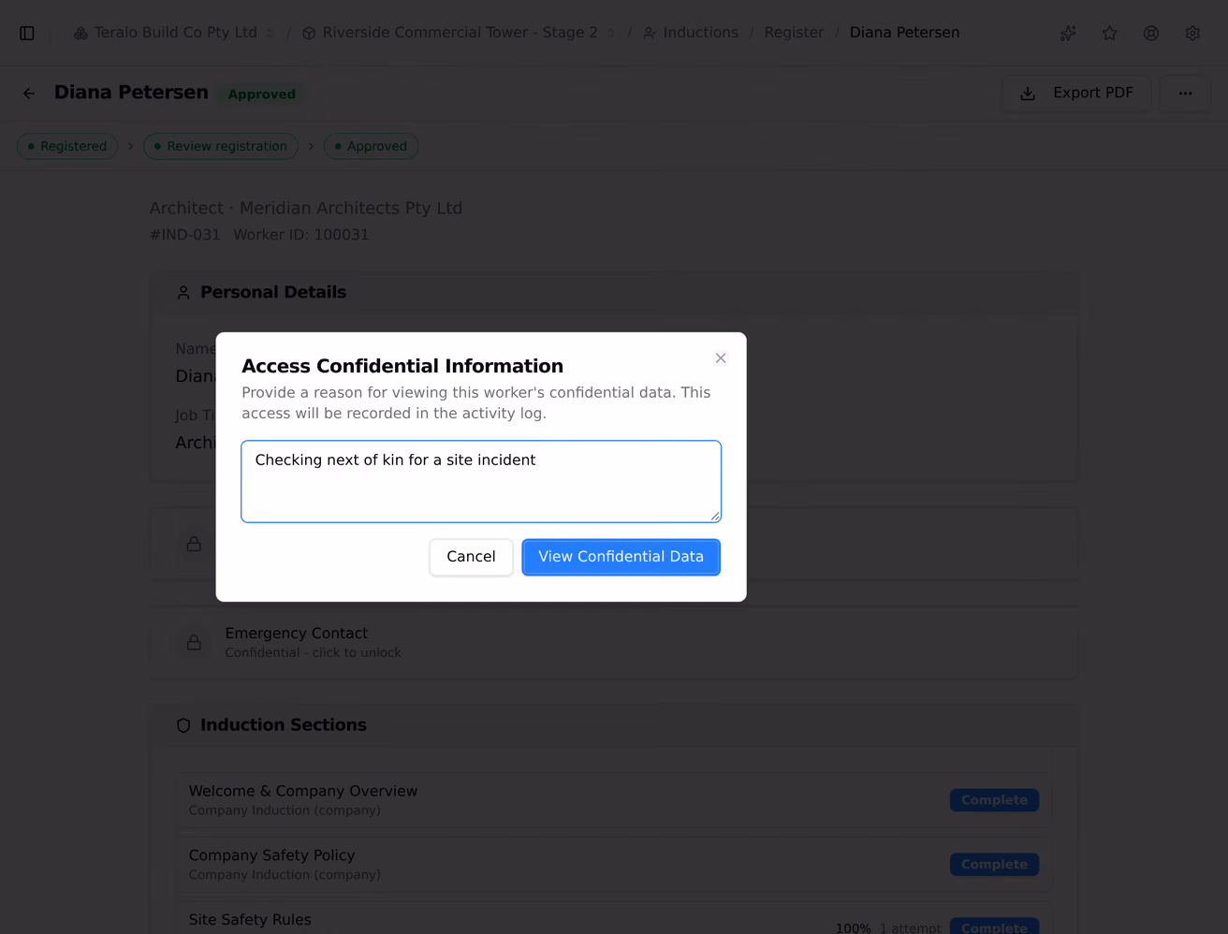Cancel the confidential access request

click(471, 557)
